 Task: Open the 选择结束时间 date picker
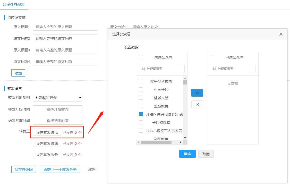[x=58, y=121]
